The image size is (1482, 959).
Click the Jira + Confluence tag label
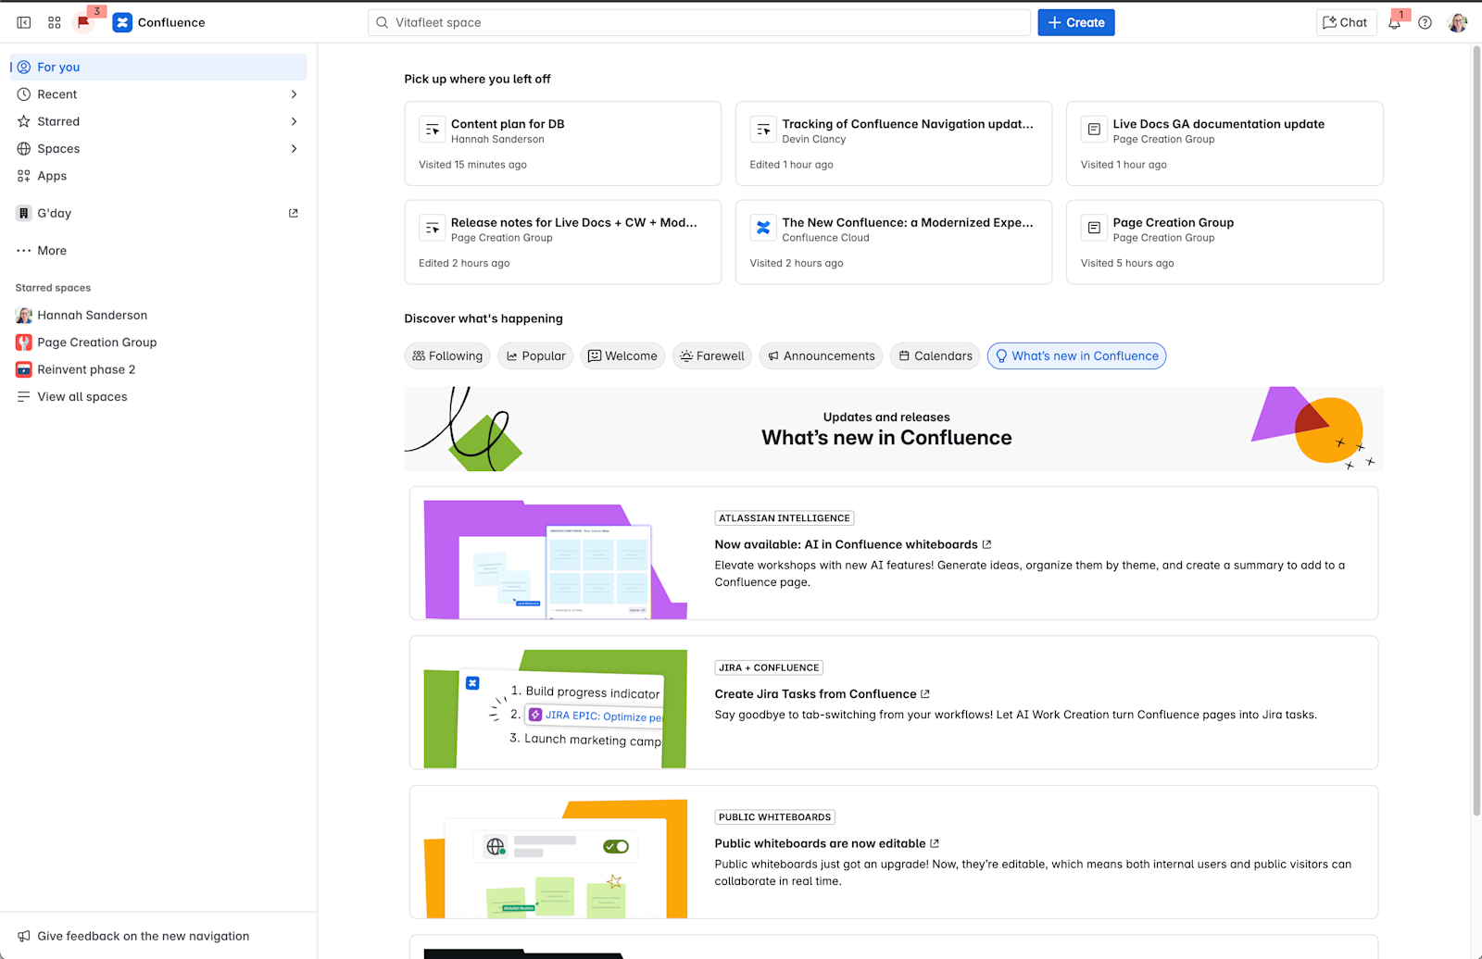pyautogui.click(x=769, y=667)
